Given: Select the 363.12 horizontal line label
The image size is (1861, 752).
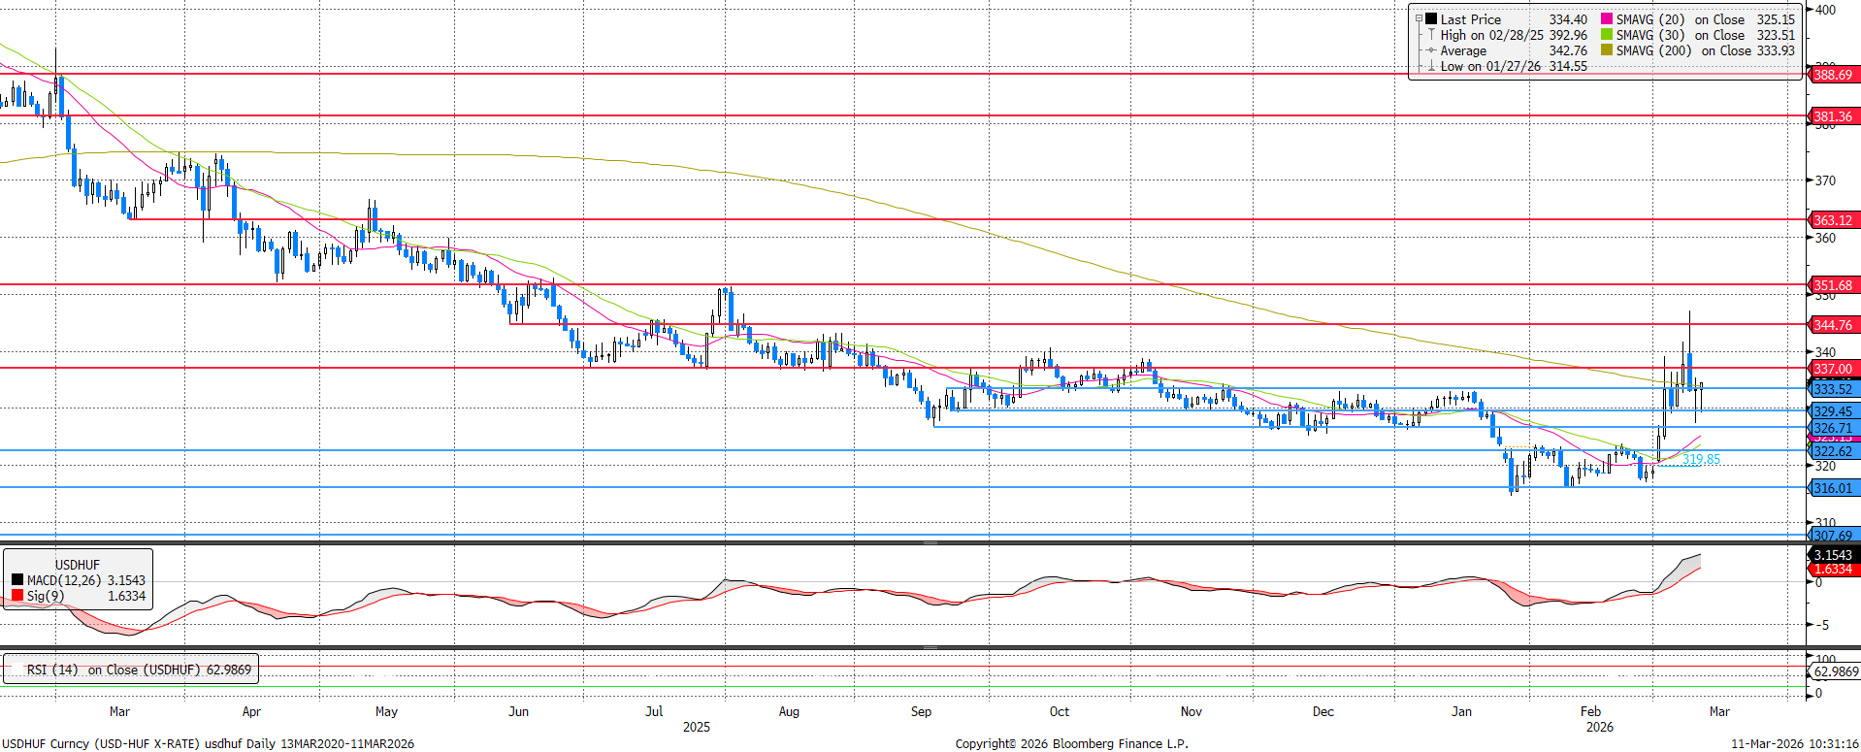Looking at the screenshot, I should point(1833,220).
